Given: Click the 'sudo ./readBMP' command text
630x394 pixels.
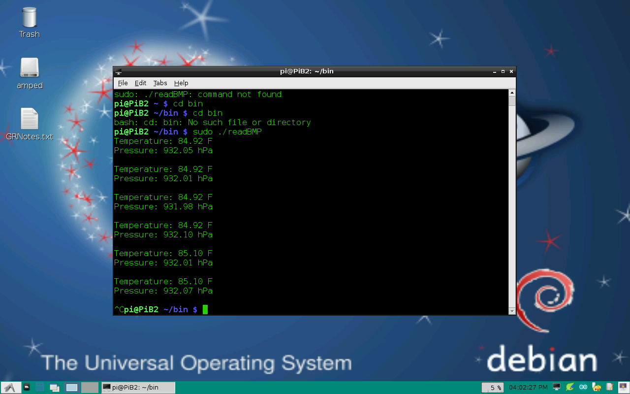Looking at the screenshot, I should click(227, 131).
